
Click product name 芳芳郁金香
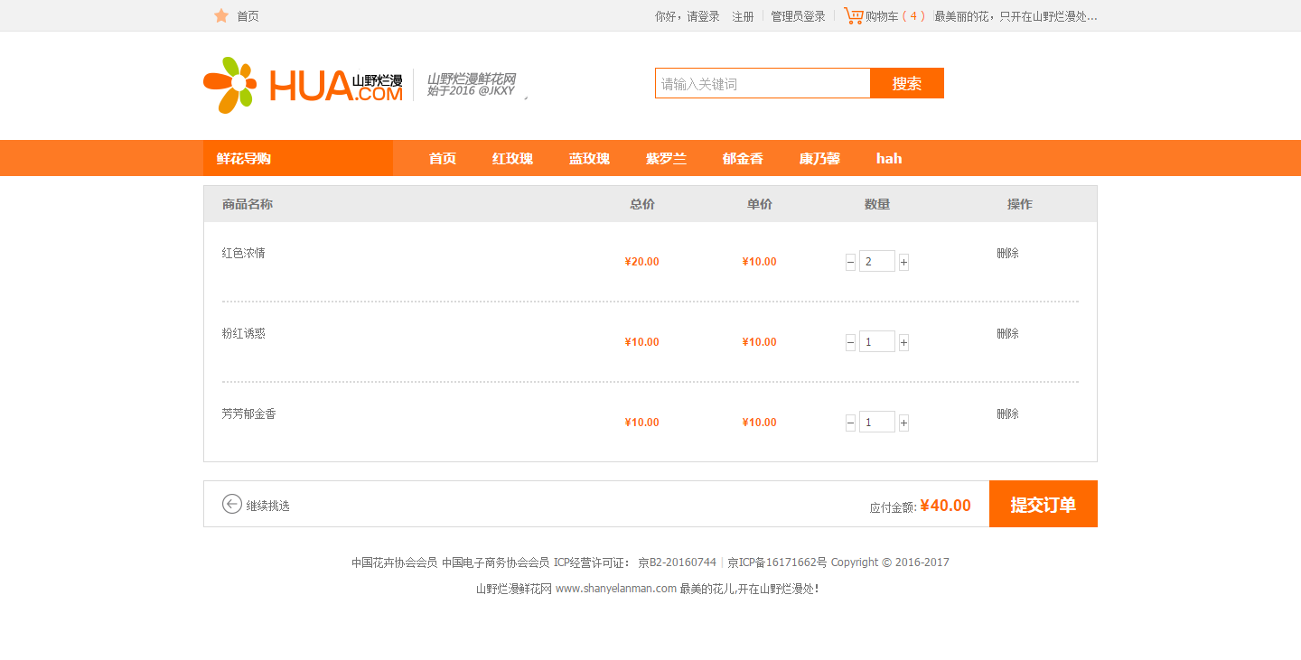(x=249, y=414)
